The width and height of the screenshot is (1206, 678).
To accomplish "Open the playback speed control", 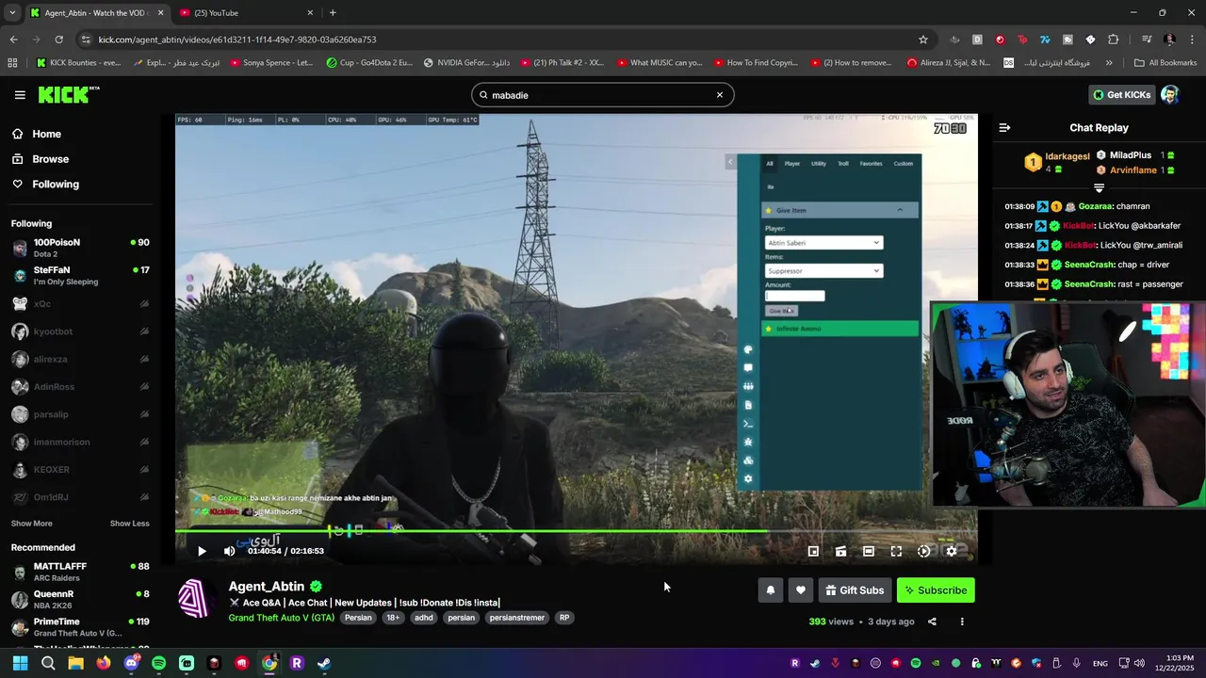I will pos(923,551).
